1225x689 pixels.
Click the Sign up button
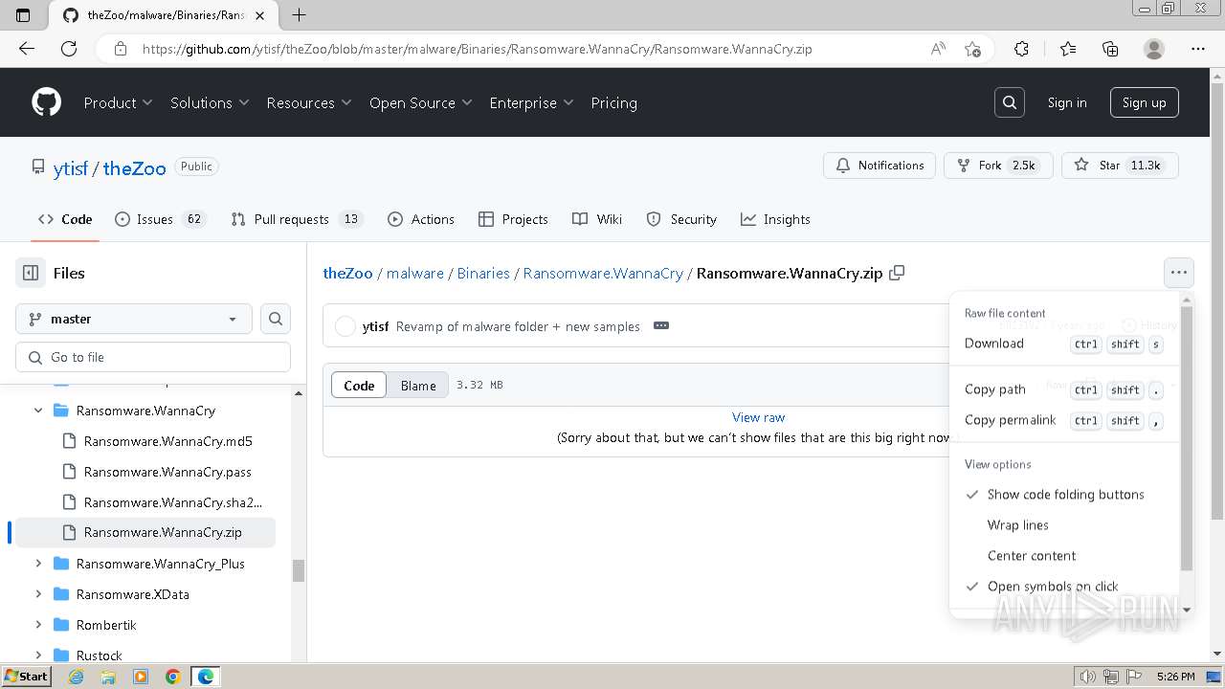click(x=1144, y=102)
